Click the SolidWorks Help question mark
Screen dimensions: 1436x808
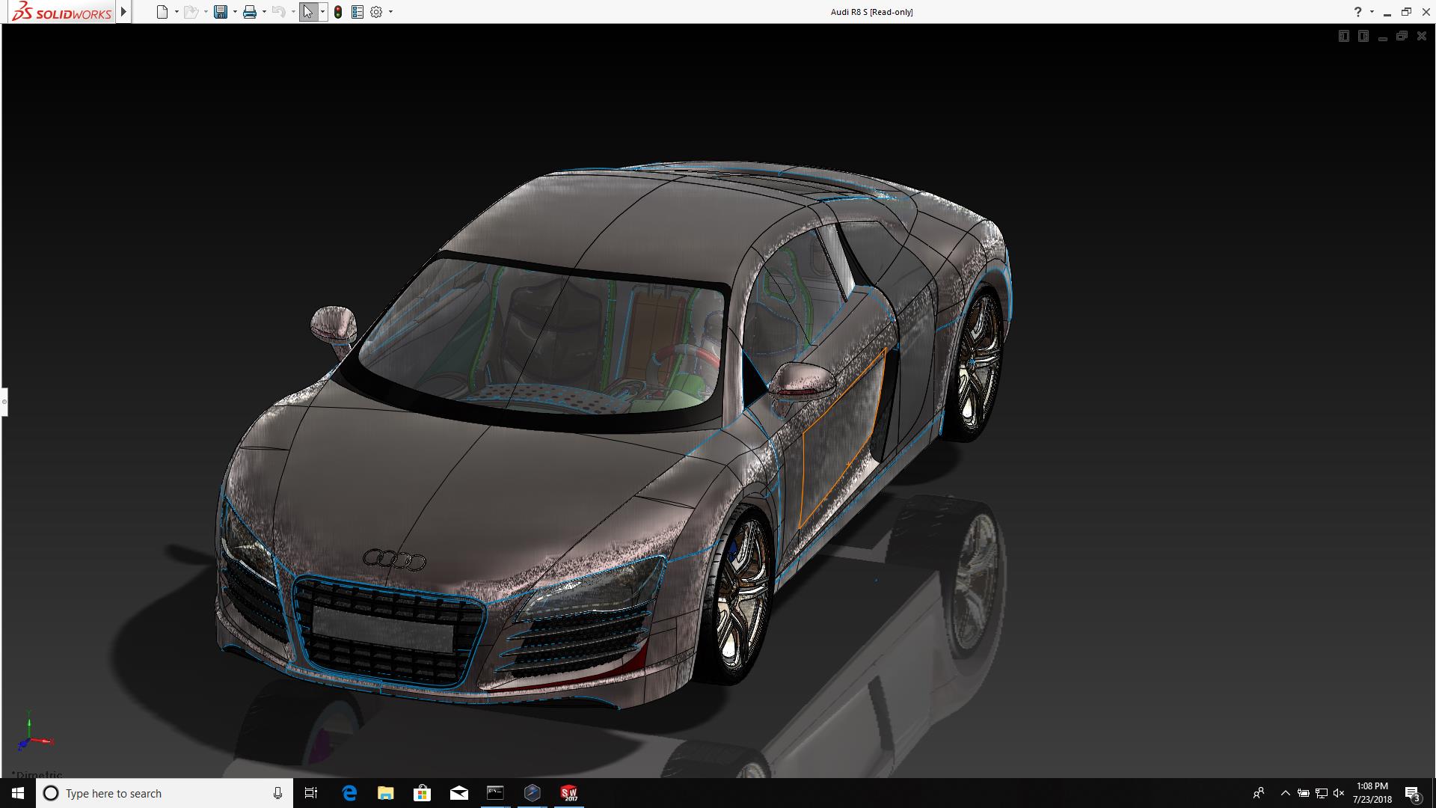[x=1357, y=12]
